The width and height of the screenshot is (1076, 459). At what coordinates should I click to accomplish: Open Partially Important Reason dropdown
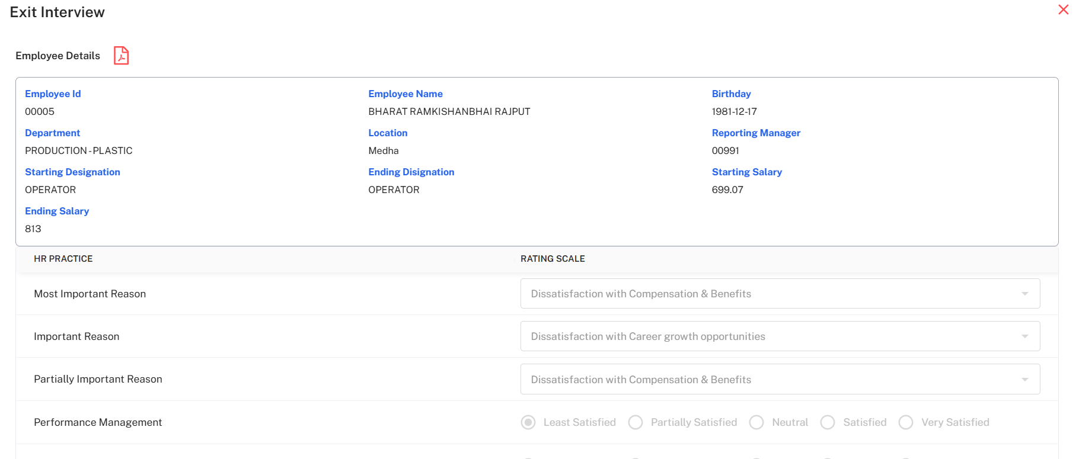click(771, 379)
